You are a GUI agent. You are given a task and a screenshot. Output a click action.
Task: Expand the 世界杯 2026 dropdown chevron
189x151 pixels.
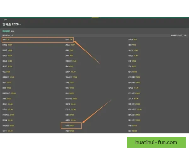(x=20, y=25)
